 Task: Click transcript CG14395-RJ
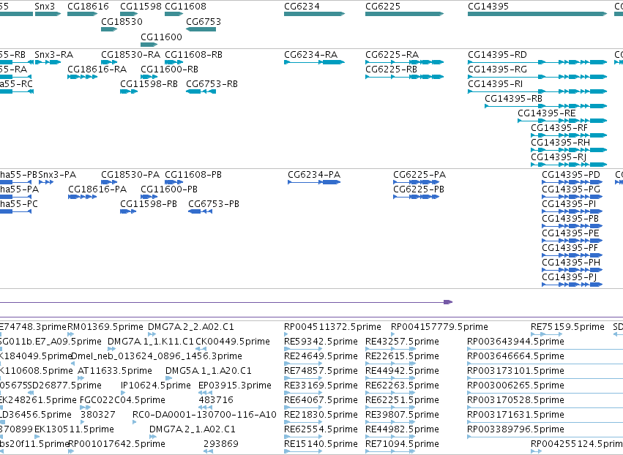click(569, 165)
